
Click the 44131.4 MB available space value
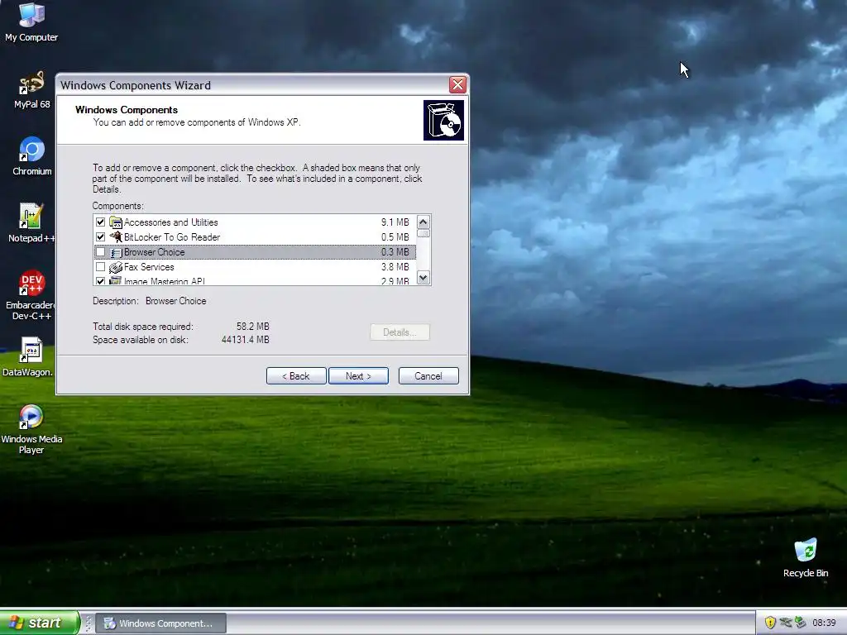click(245, 340)
